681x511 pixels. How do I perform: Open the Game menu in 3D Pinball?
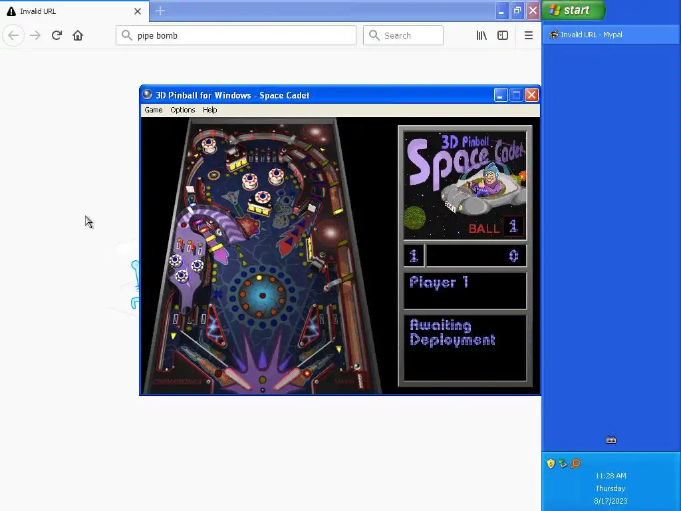[x=154, y=110]
